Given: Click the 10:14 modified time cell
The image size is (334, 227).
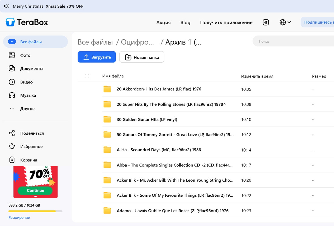Looking at the screenshot, I should tap(246, 150).
